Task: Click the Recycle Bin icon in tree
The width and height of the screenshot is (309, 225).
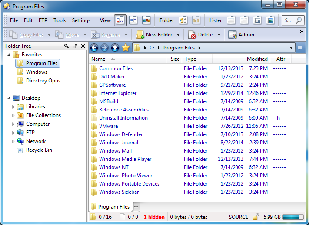Action: click(x=20, y=150)
